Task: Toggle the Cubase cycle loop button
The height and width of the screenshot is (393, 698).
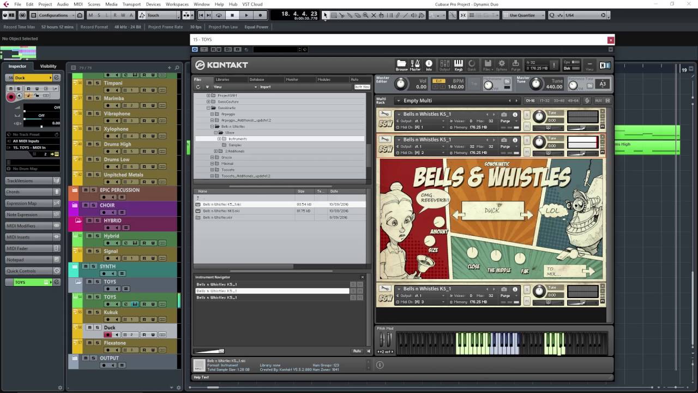Action: pos(219,15)
